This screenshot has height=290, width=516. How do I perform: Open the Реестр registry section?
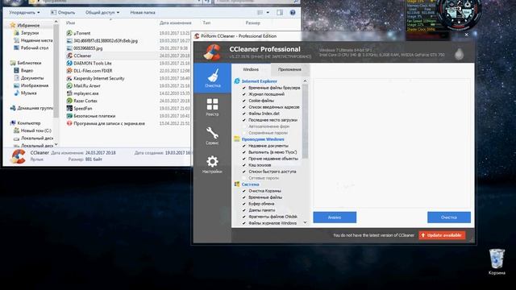tap(212, 107)
